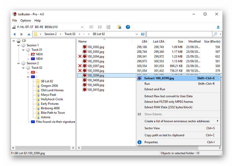Expand the red ISO node under Track 02
This screenshot has height=166, width=233.
coord(28,72)
